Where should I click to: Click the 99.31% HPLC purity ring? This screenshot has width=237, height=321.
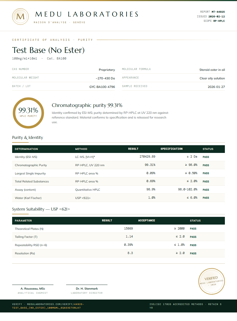(28, 113)
